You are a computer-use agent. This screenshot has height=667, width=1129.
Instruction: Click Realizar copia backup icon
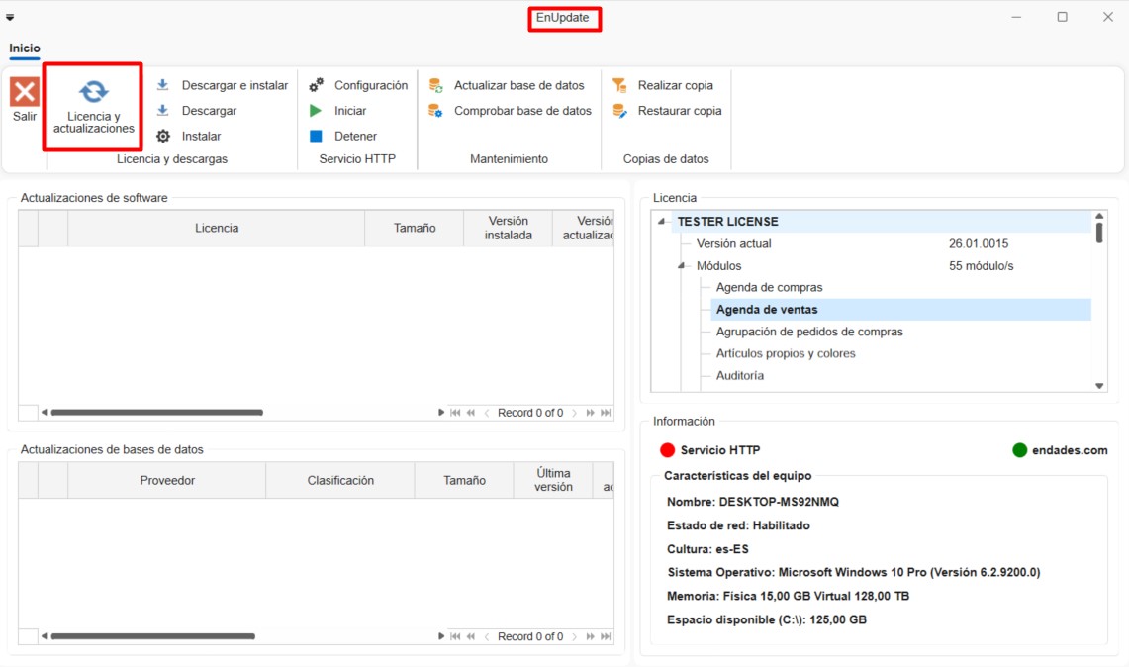[620, 85]
